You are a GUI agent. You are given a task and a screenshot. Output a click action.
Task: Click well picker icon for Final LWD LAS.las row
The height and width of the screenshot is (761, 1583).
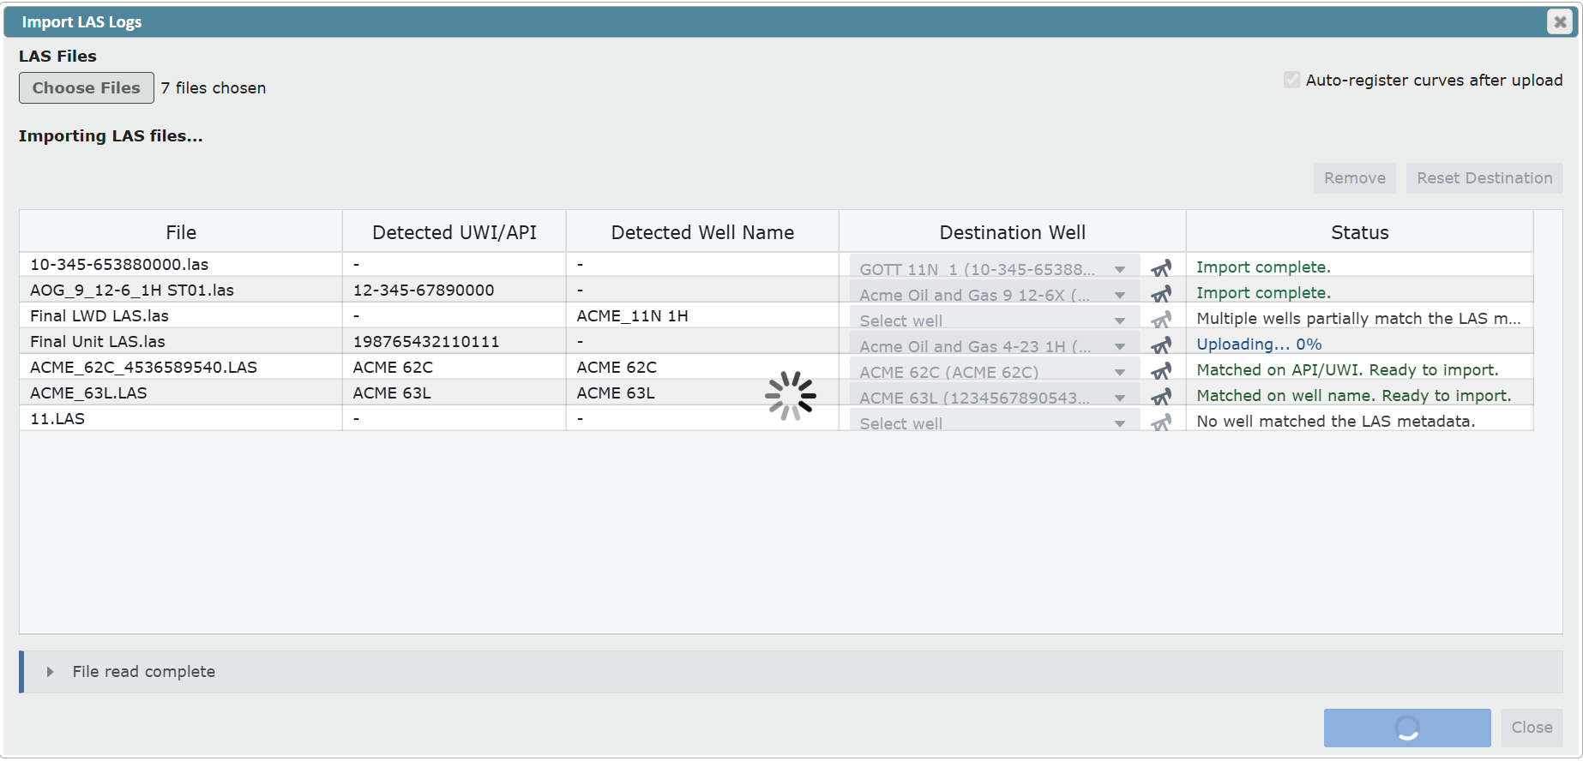point(1161,320)
